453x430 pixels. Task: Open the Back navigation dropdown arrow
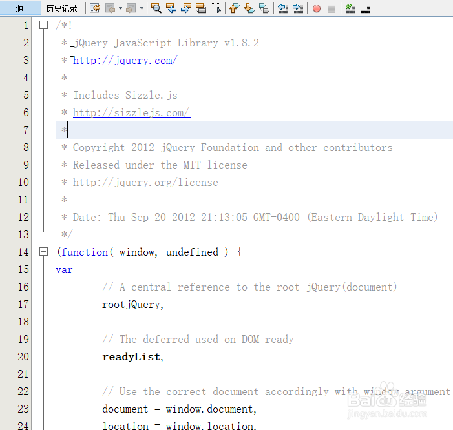(x=120, y=8)
